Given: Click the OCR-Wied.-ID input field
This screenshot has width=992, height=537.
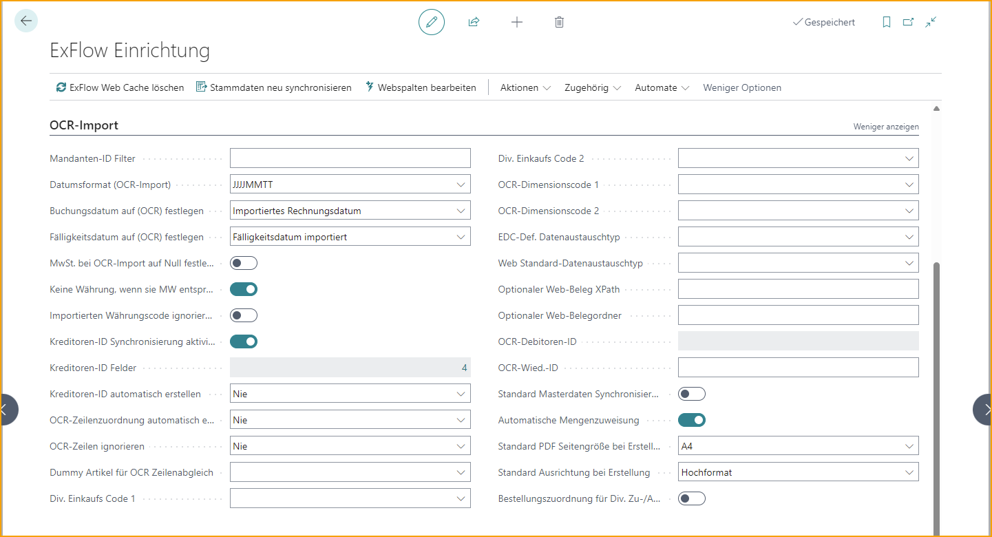Looking at the screenshot, I should 799,368.
